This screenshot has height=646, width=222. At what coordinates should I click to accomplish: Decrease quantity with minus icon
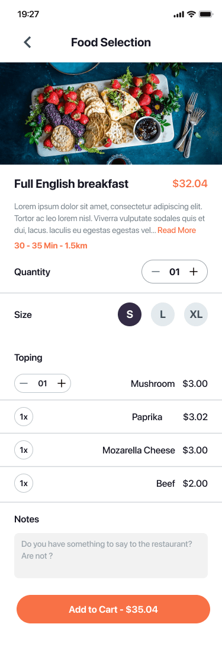156,272
